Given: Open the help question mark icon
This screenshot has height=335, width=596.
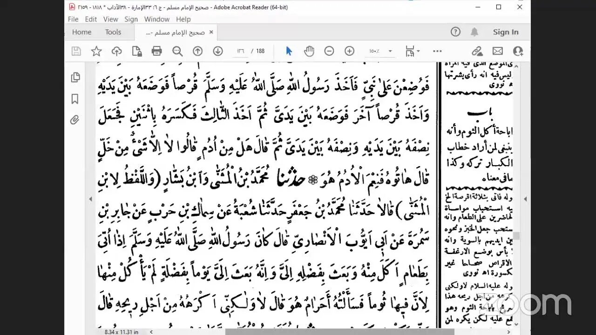Looking at the screenshot, I should pos(455,32).
